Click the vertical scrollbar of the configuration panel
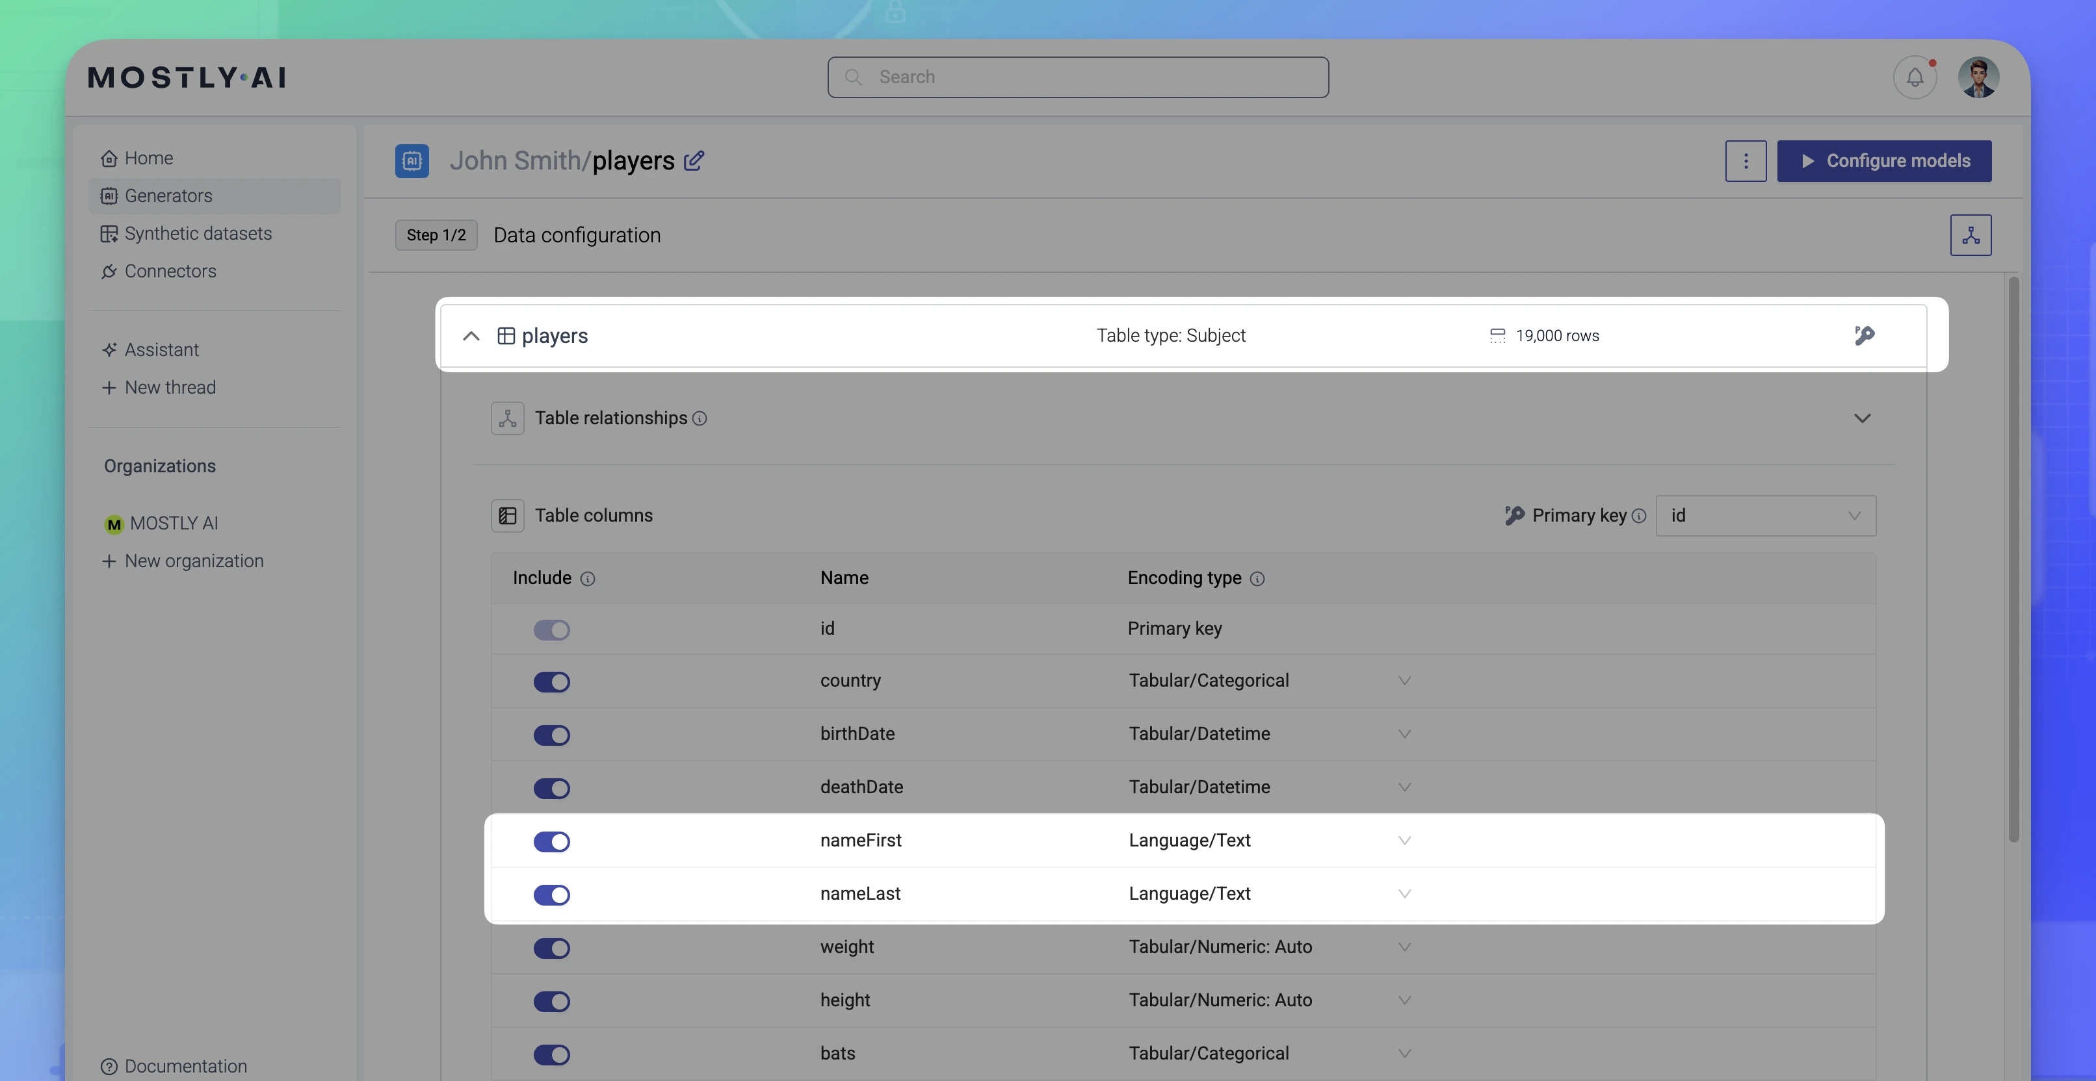This screenshot has height=1081, width=2096. pyautogui.click(x=2013, y=560)
